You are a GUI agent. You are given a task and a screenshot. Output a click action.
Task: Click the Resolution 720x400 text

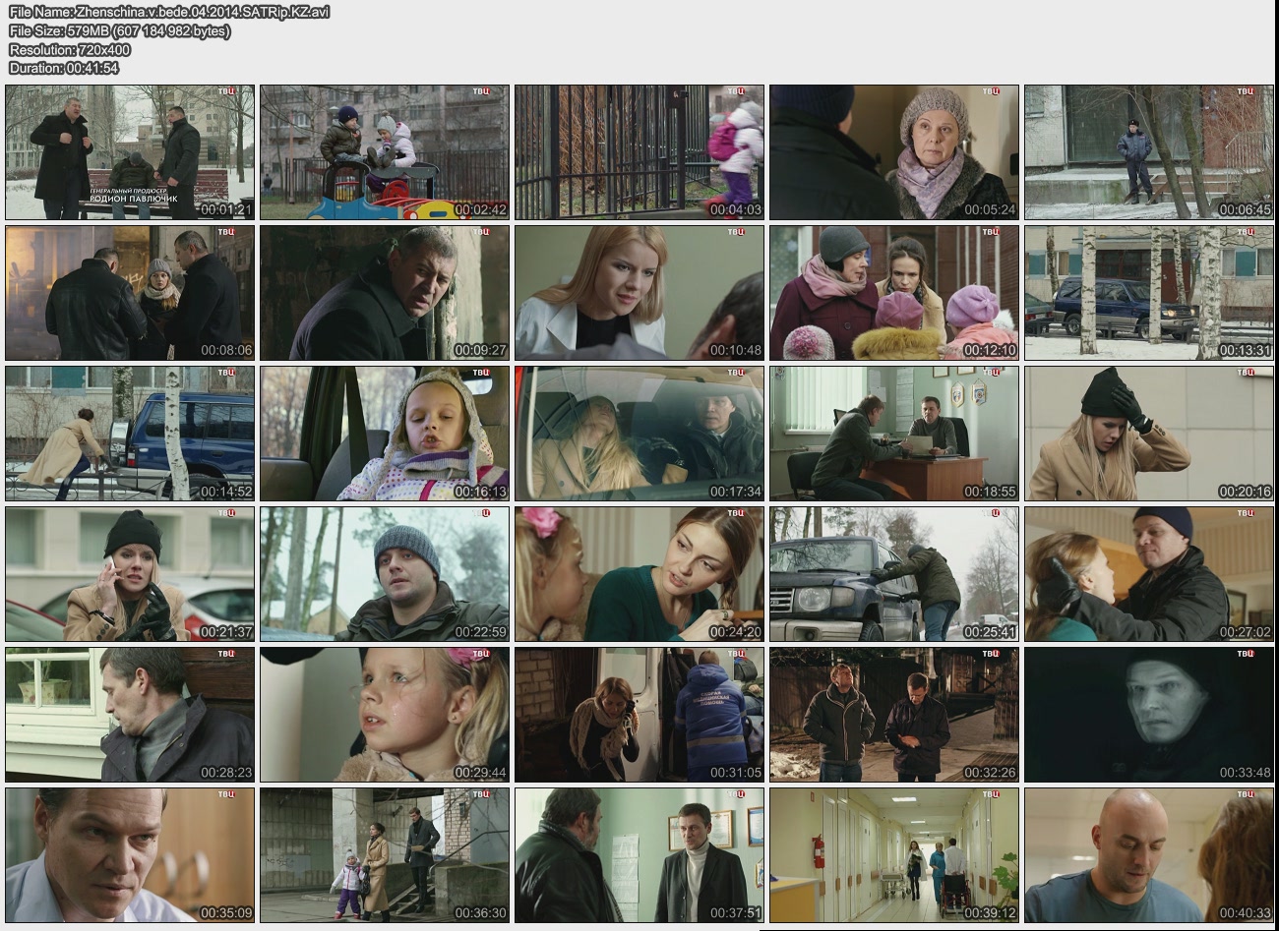point(70,49)
